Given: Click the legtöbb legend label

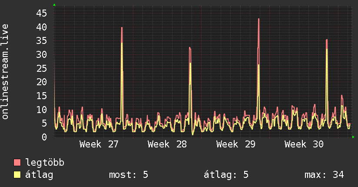Looking at the screenshot, I should pyautogui.click(x=45, y=162).
